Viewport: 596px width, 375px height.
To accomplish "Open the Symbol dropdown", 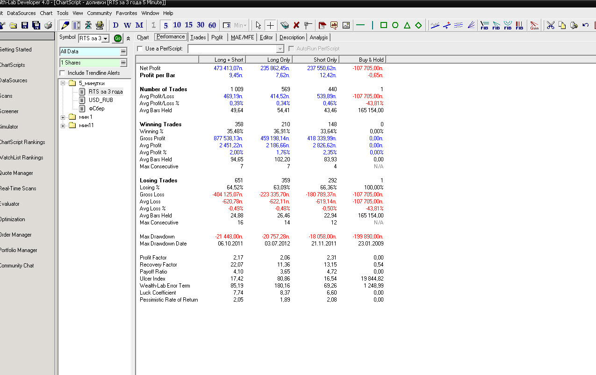I will coord(105,38).
